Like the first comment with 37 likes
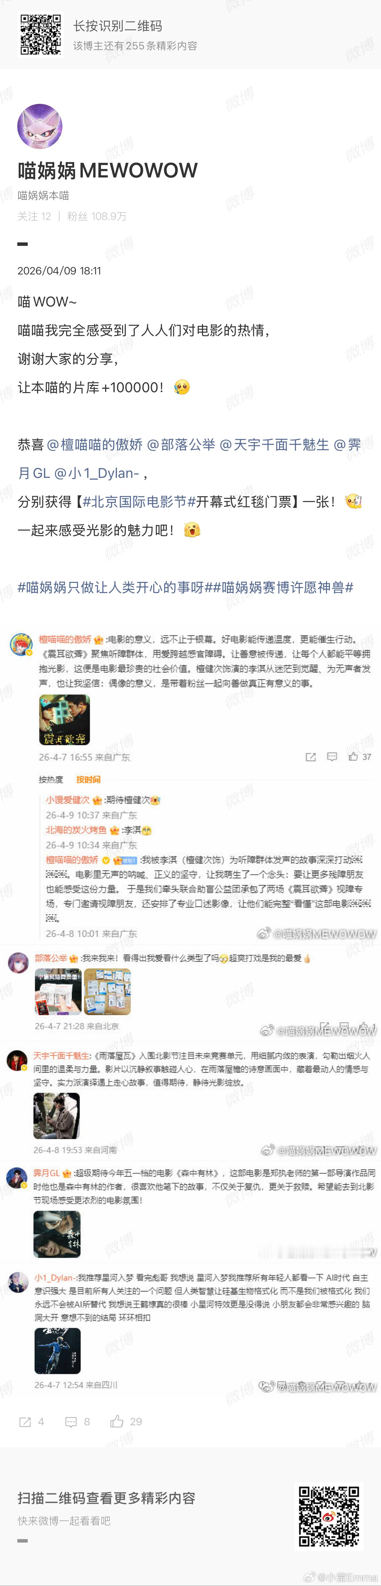This screenshot has height=1586, width=381. click(x=353, y=757)
